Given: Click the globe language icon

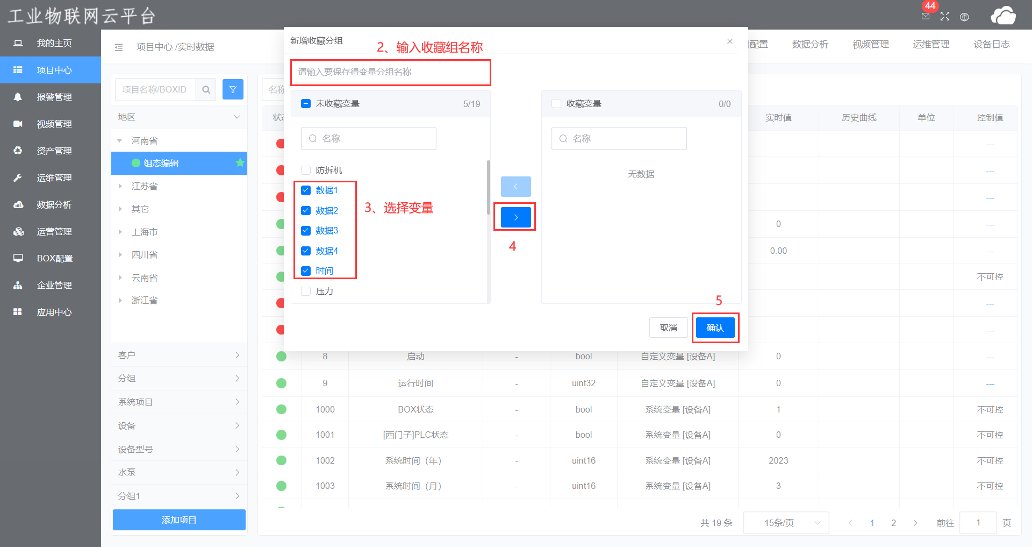Looking at the screenshot, I should tap(964, 17).
